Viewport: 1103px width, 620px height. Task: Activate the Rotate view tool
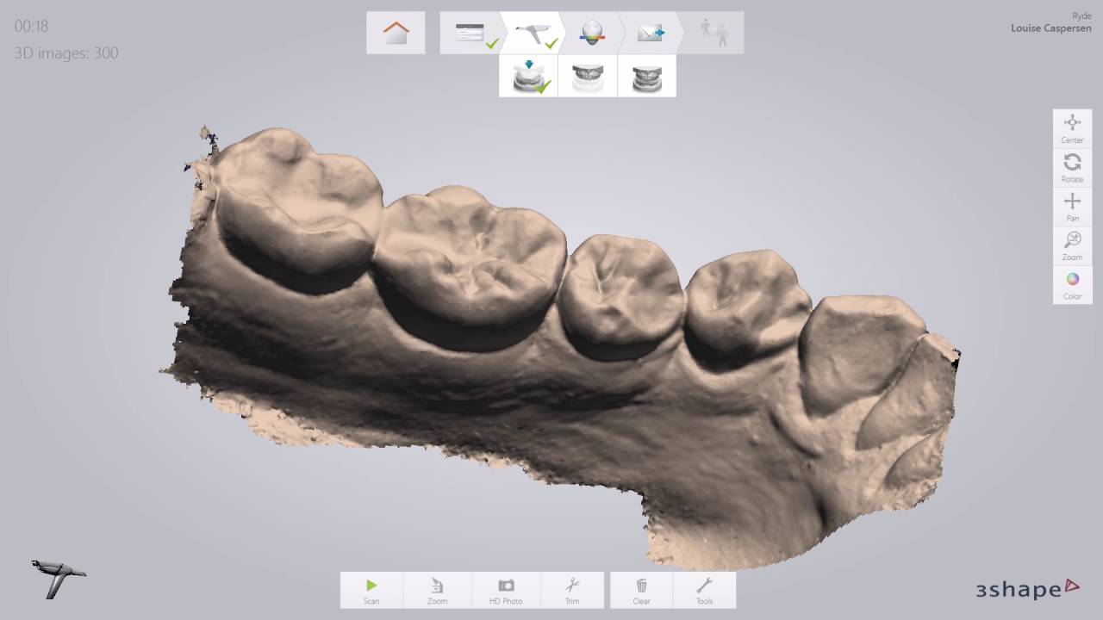[x=1072, y=167]
